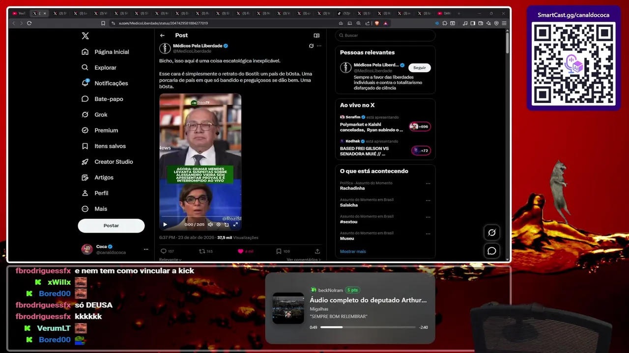
Task: Open options for the Salsicha trend
Action: pyautogui.click(x=428, y=200)
